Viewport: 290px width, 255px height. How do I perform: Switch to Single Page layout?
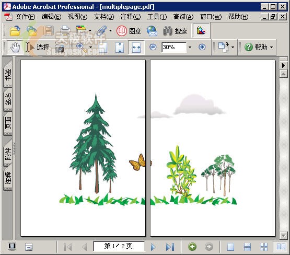pos(230,247)
